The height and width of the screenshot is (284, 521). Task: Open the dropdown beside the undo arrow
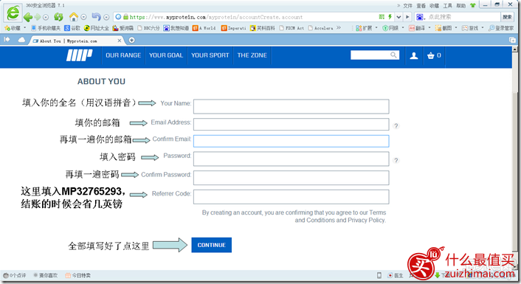106,17
